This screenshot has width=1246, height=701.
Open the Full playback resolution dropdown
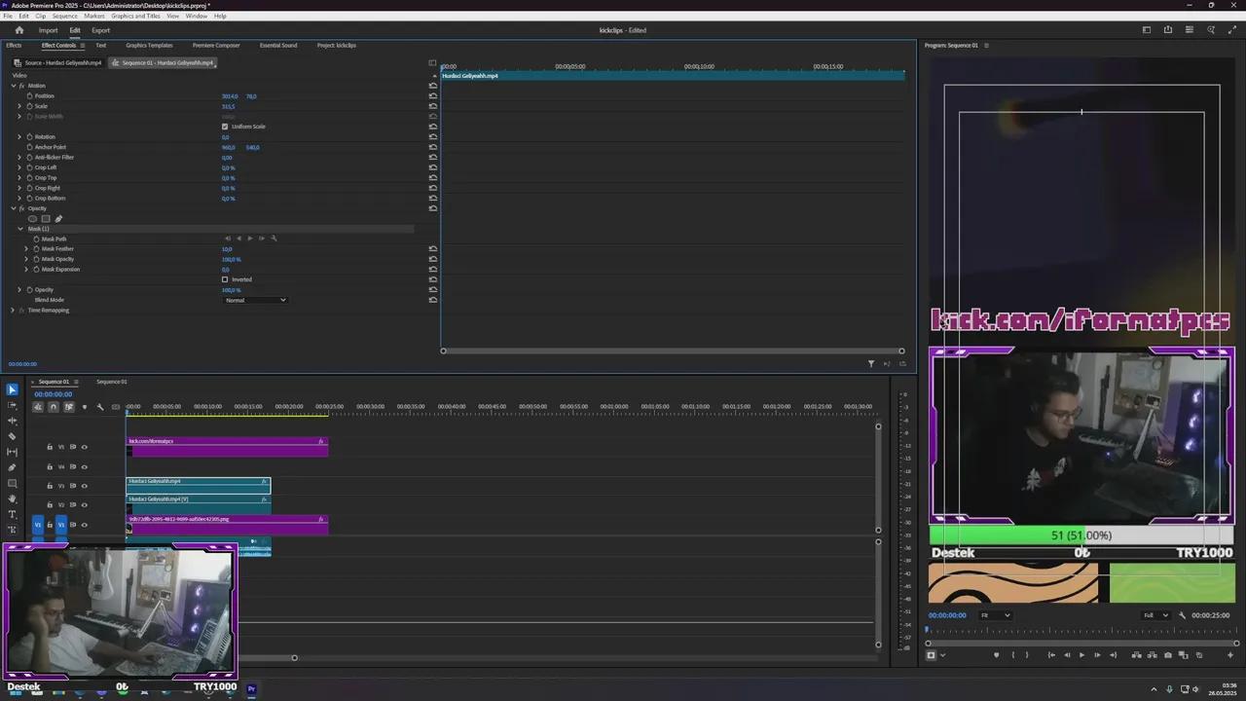click(1156, 615)
